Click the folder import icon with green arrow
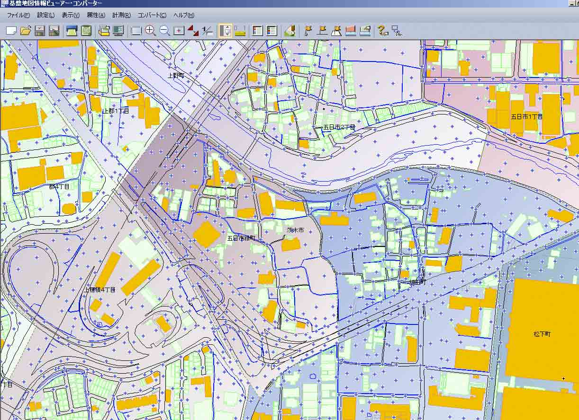579x420 pixels. tap(104, 31)
